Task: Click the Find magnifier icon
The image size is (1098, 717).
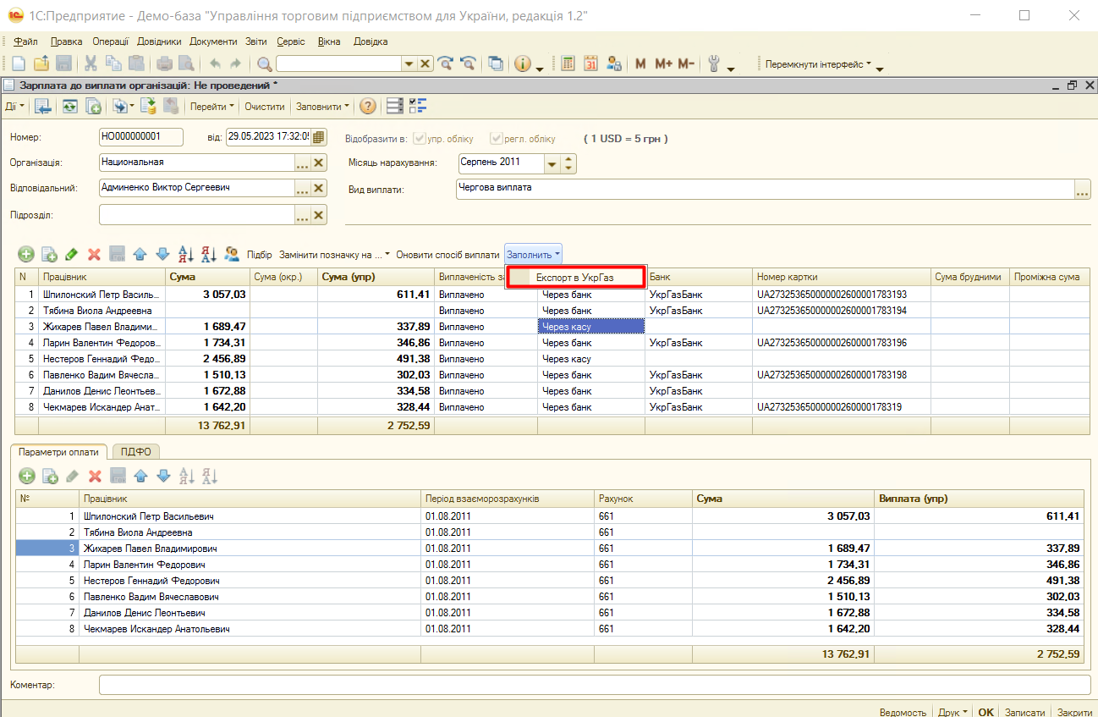Action: tap(264, 63)
